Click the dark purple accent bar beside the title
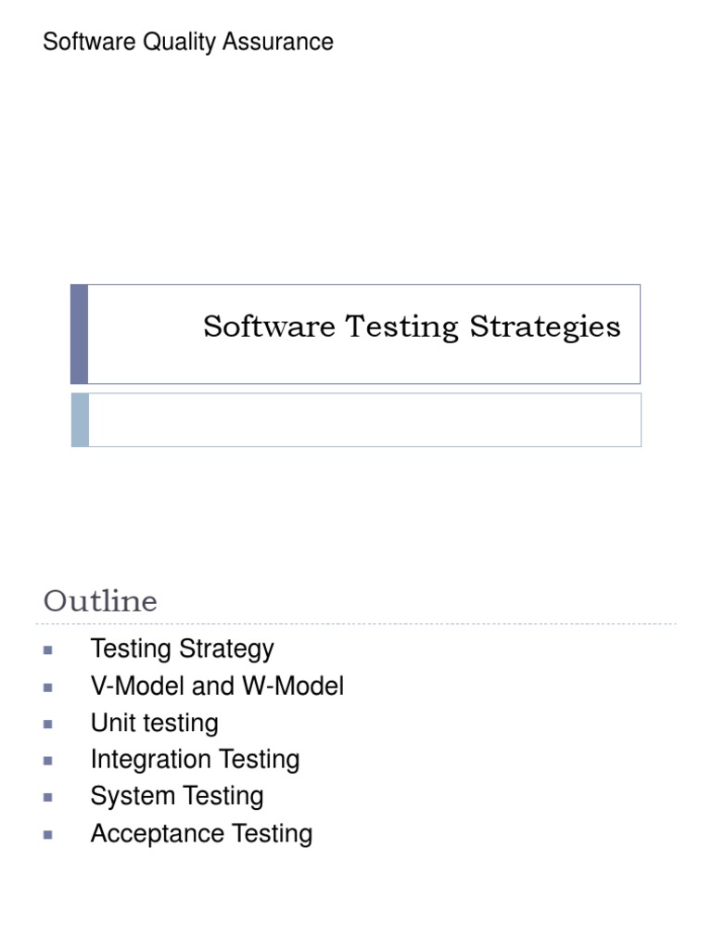Image resolution: width=712 pixels, height=950 pixels. tap(80, 334)
